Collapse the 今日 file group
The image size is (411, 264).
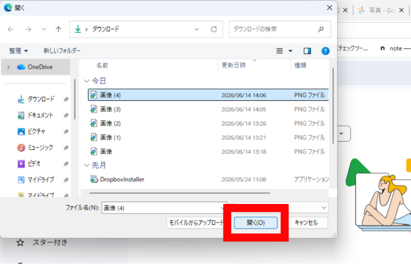tap(87, 81)
